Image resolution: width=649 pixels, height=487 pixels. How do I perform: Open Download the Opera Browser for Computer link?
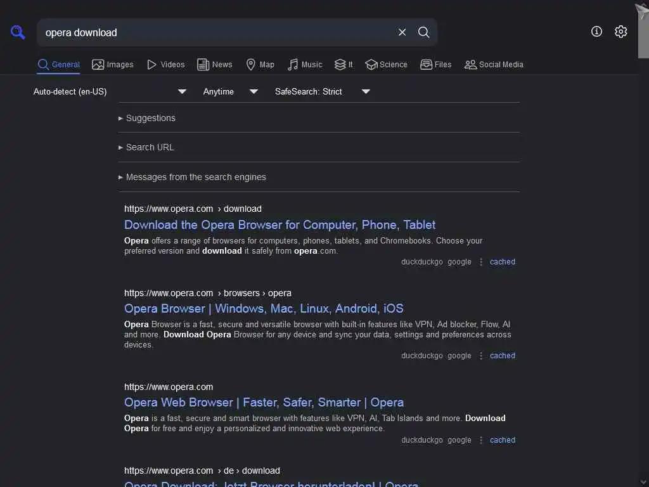tap(280, 225)
